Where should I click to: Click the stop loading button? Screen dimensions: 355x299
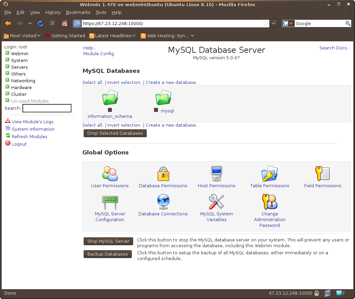click(52, 23)
